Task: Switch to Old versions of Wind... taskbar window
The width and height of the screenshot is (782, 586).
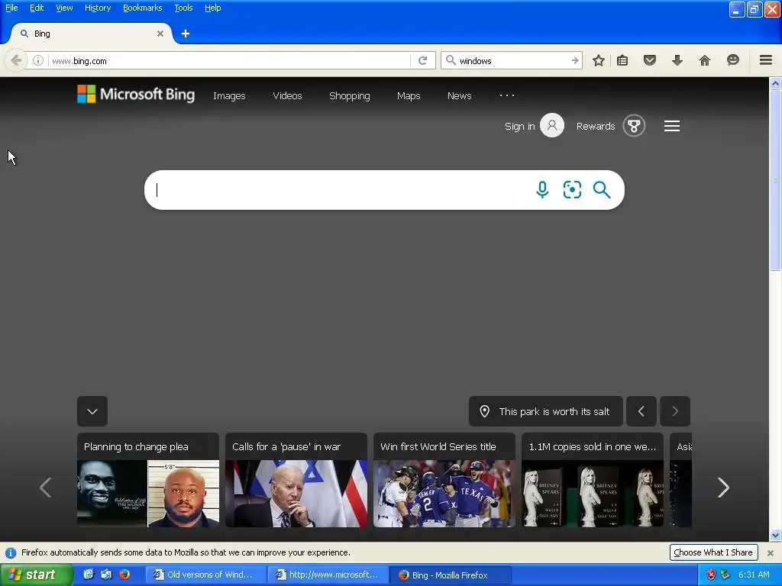Action: (x=205, y=575)
